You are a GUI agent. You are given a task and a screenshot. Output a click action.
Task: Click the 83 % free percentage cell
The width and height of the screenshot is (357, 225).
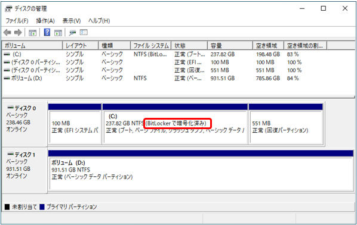tap(293, 54)
